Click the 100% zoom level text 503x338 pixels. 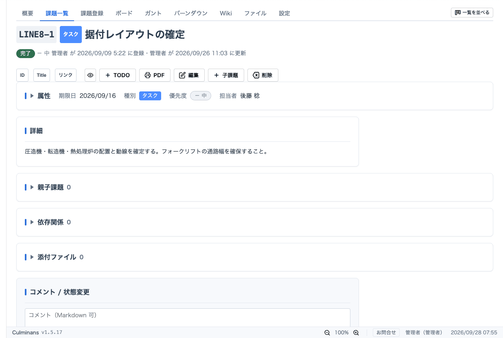click(x=342, y=332)
